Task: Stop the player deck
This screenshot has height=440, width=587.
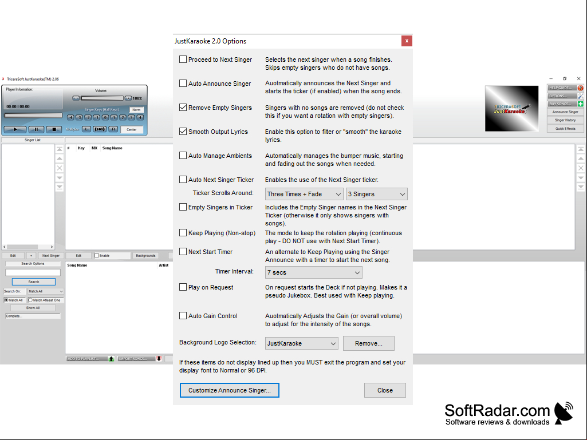Action: click(54, 129)
